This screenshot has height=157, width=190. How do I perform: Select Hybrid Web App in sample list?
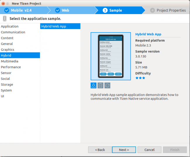point(53,26)
